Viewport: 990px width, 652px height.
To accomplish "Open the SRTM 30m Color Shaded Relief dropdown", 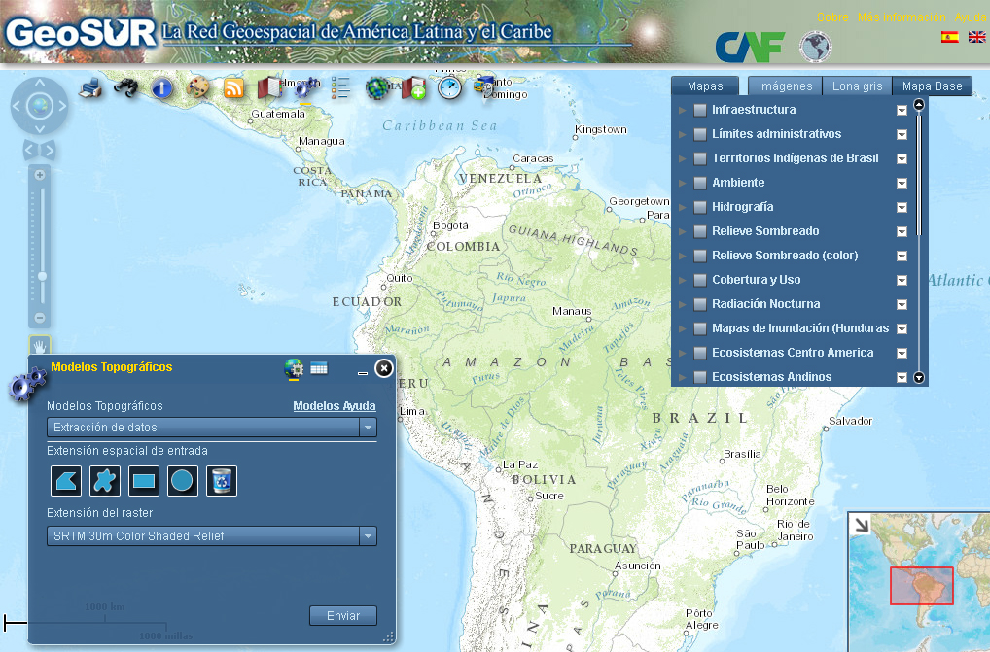I will point(368,535).
